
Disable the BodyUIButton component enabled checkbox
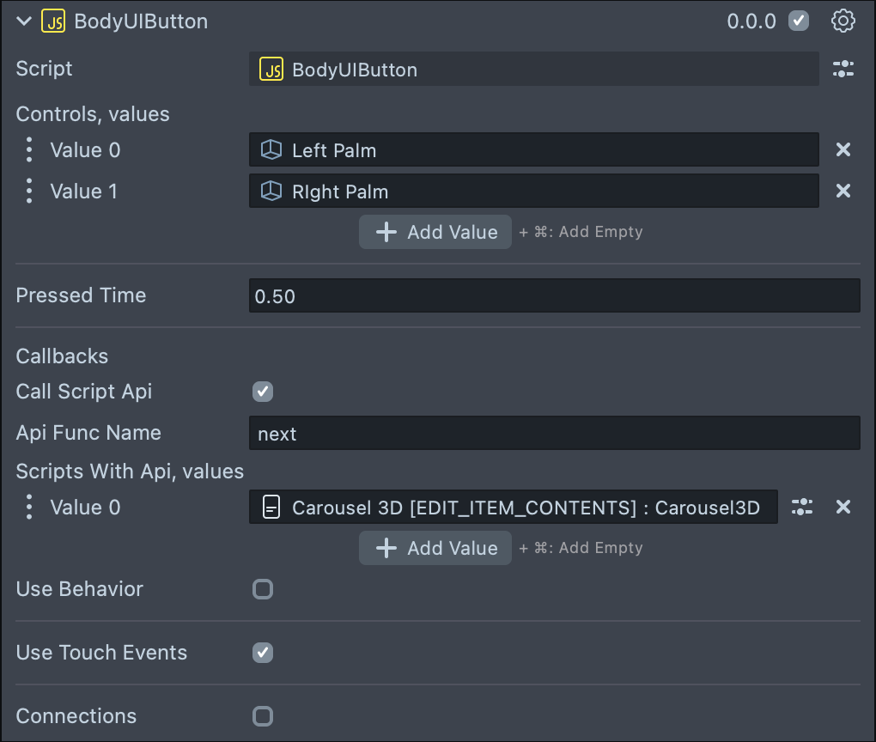799,21
